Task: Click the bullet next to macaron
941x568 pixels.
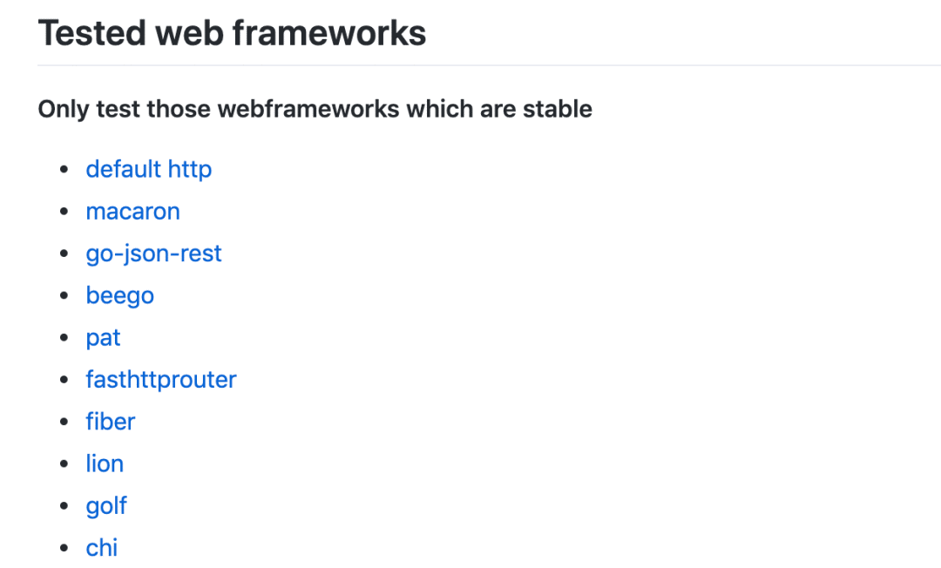Action: click(64, 211)
